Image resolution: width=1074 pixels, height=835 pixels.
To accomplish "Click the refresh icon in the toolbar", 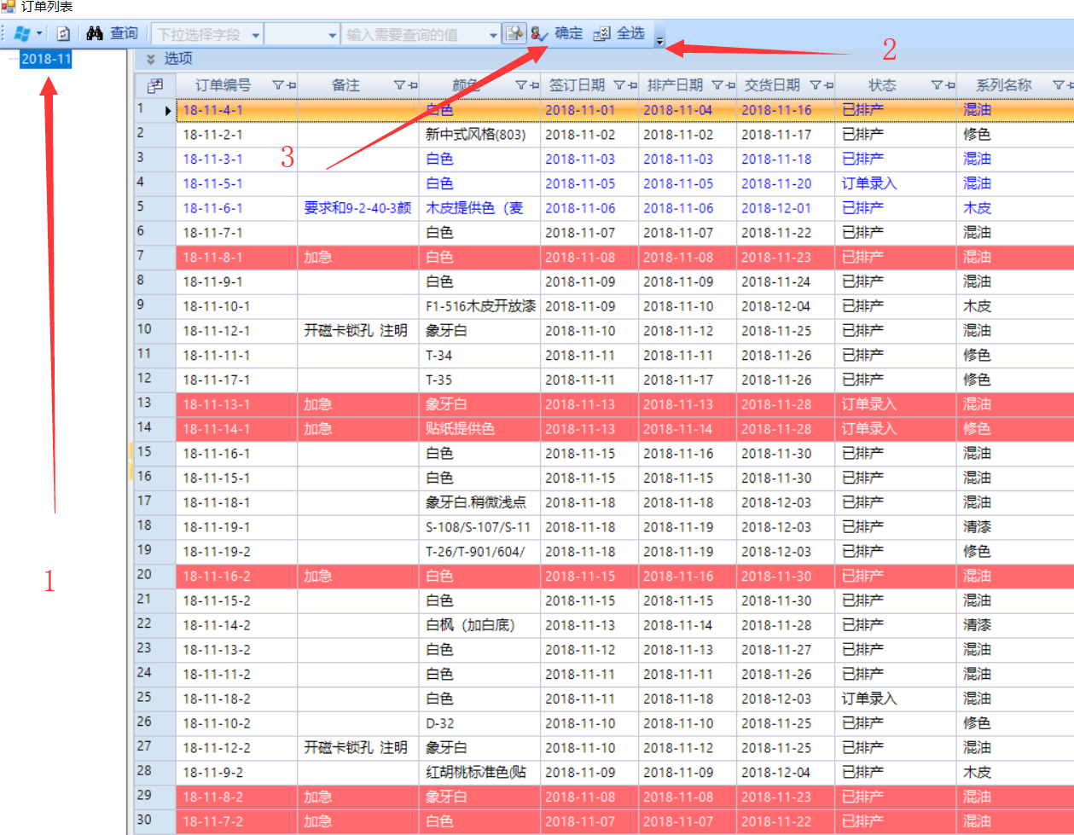I will (x=63, y=34).
